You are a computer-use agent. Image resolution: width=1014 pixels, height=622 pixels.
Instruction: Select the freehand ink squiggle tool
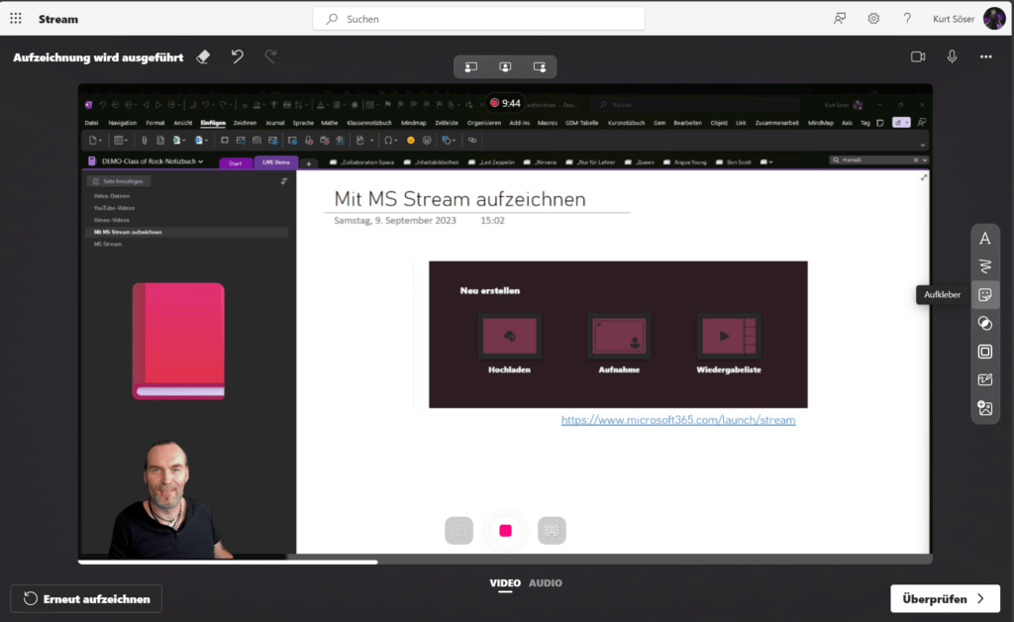985,266
